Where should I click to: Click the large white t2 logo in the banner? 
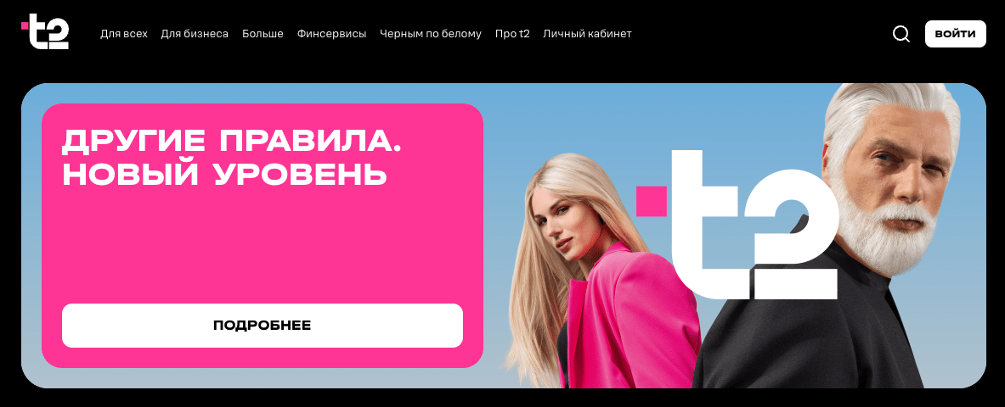tap(754, 224)
